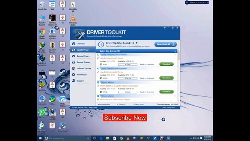
Task: Open Restore Drivers in the sidebar
Action: [x=83, y=62]
